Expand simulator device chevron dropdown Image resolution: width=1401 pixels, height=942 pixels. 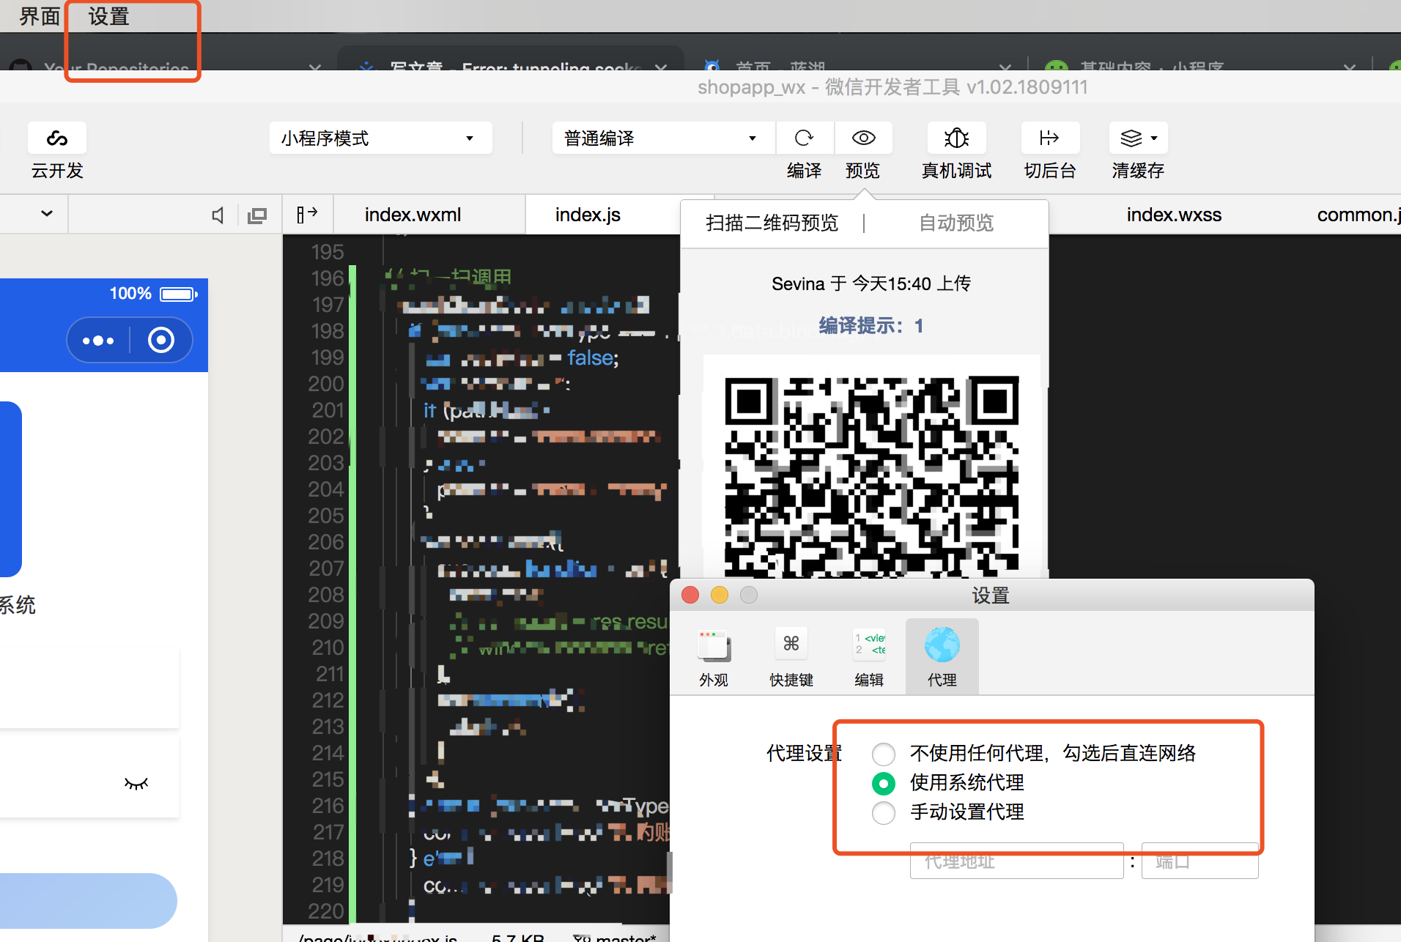coord(47,214)
